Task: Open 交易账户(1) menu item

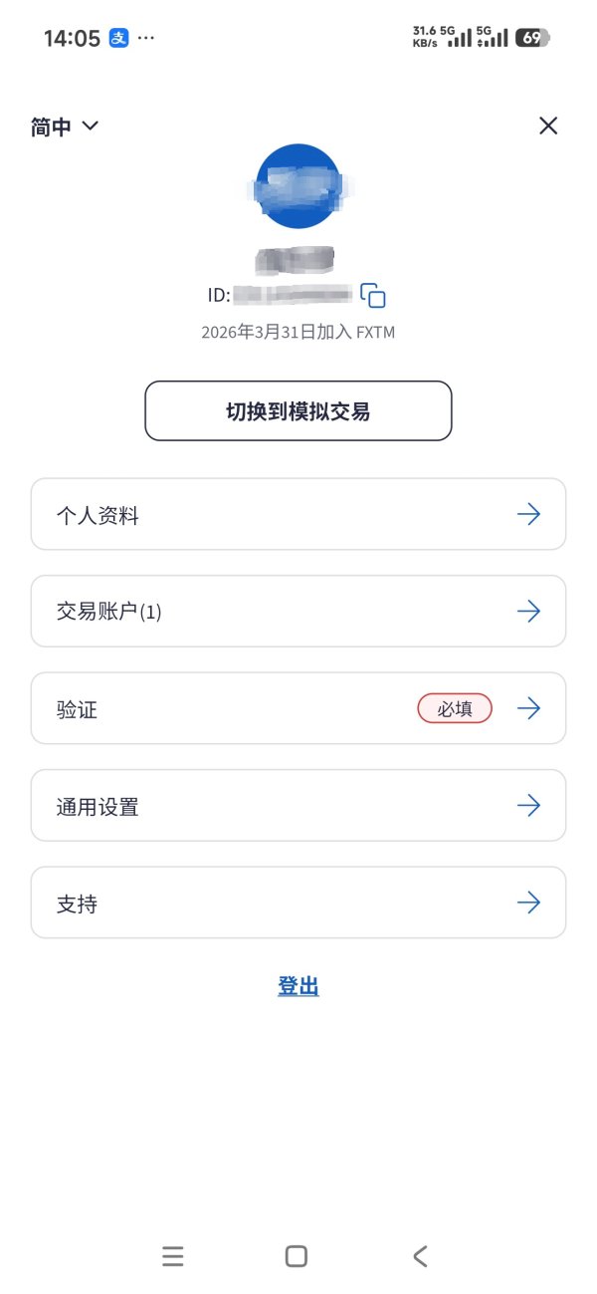Action: [109, 612]
